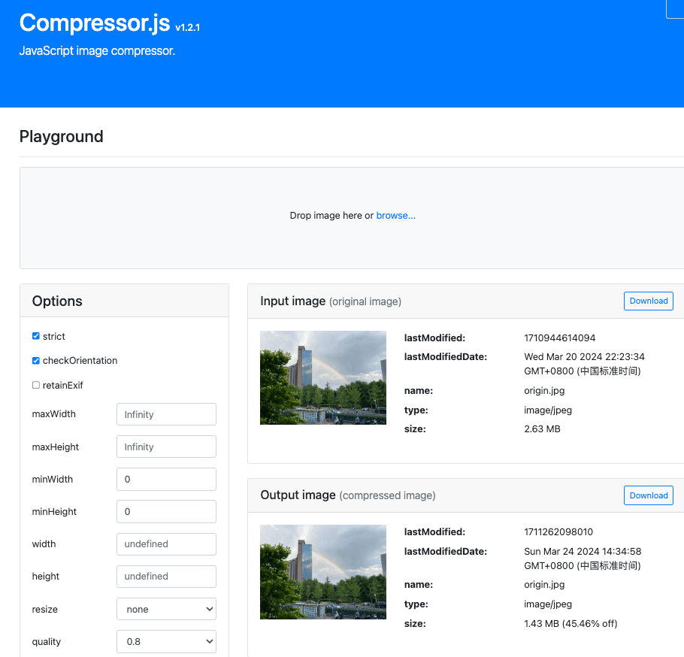
Task: Toggle the strict checkbox
Action: coord(36,336)
